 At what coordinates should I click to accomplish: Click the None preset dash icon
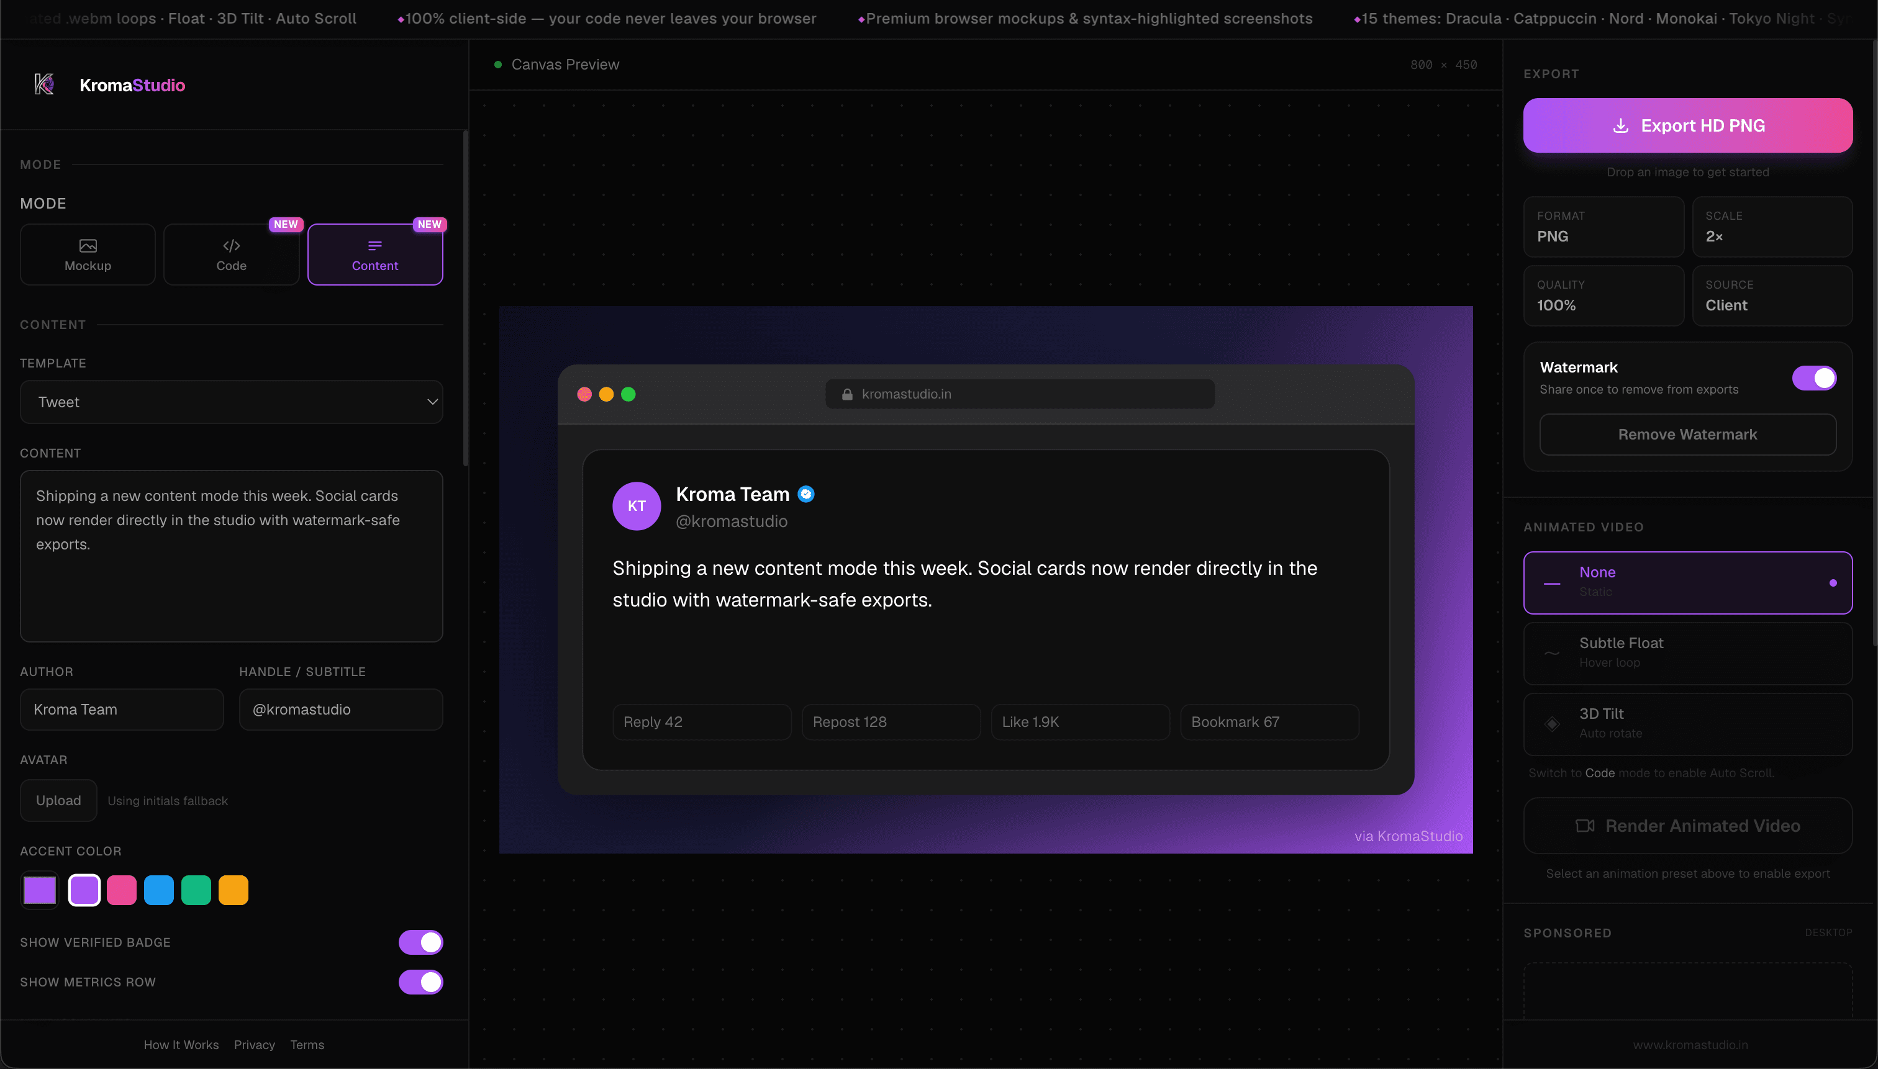point(1552,584)
